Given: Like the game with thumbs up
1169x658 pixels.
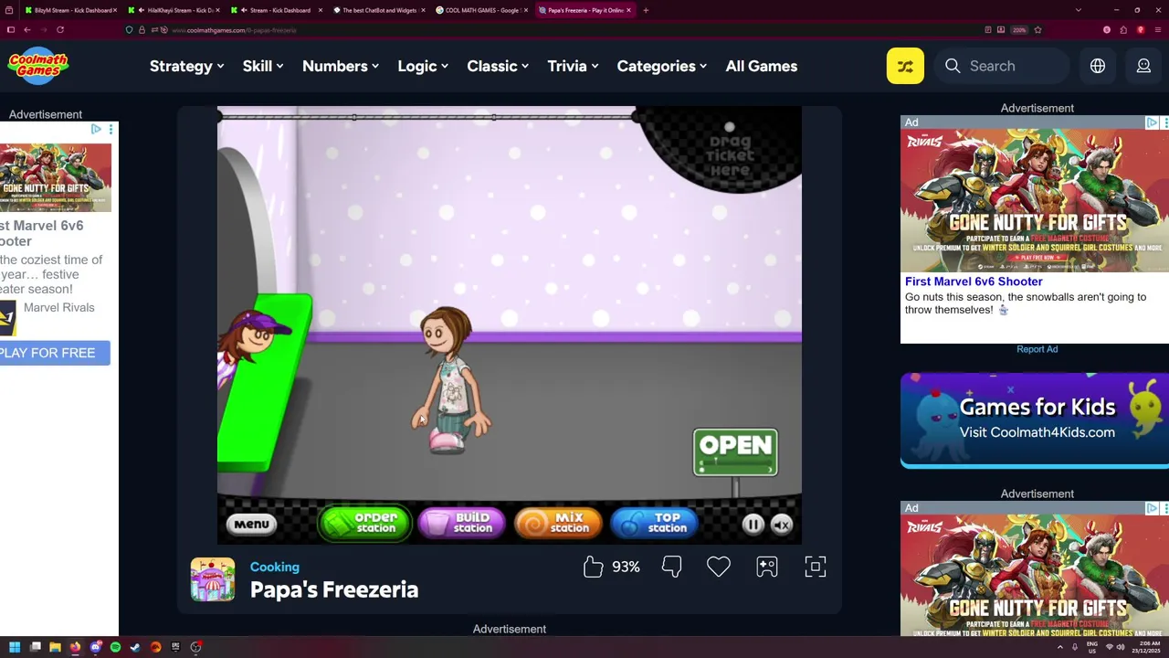Looking at the screenshot, I should [594, 567].
